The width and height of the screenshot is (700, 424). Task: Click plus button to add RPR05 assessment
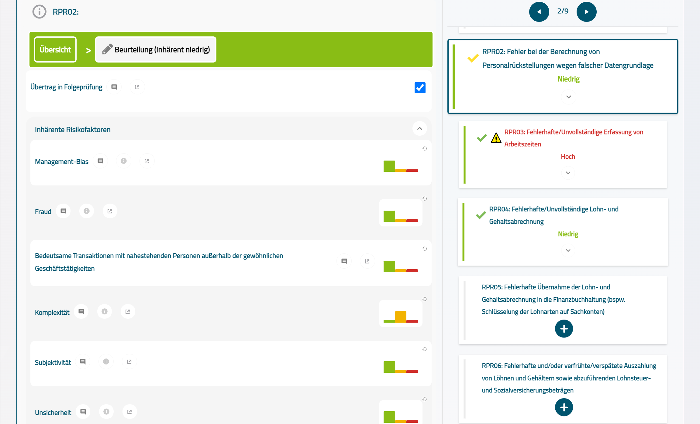(x=564, y=329)
